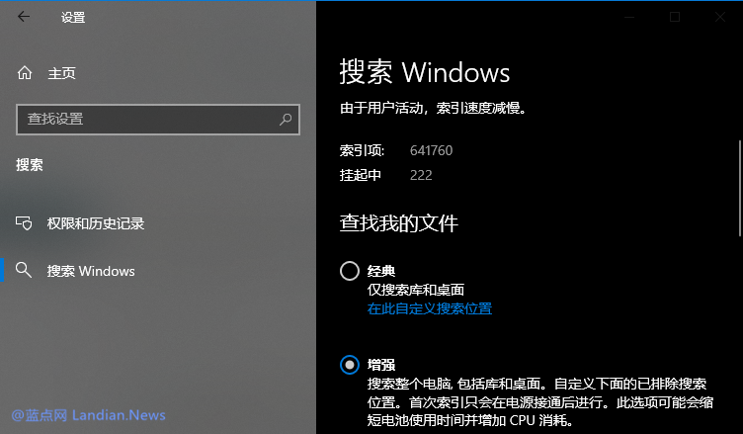Click the magnifier icon in 查找设置
Viewport: 743px width, 434px height.
[286, 119]
